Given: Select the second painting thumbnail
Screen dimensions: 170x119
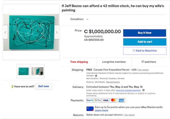Looking at the screenshot, I should pyautogui.click(x=37, y=71).
